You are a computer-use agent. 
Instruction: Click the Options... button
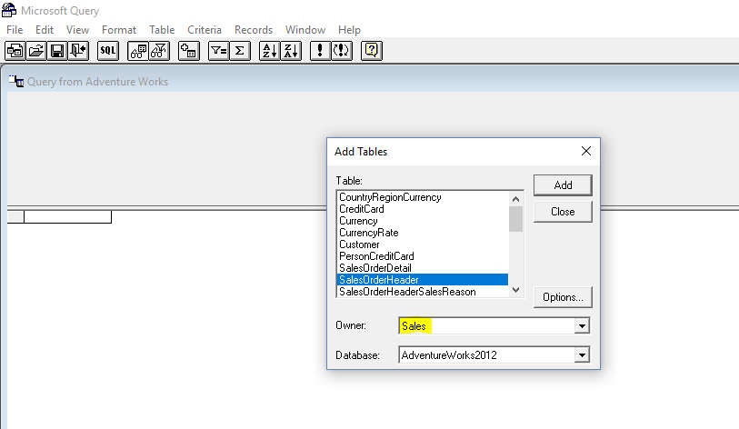point(563,297)
